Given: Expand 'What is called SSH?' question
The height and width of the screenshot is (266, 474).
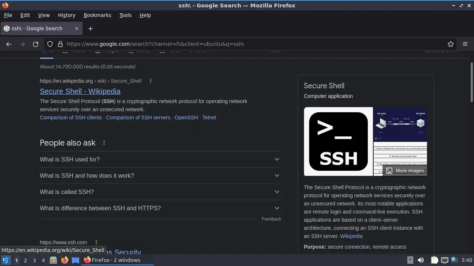Looking at the screenshot, I should pos(160,192).
